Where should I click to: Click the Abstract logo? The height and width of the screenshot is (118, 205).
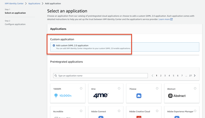pos(177,96)
